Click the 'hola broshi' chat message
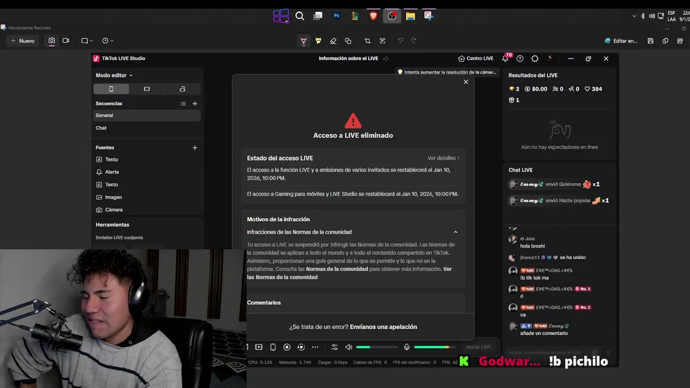690x388 pixels. 532,246
